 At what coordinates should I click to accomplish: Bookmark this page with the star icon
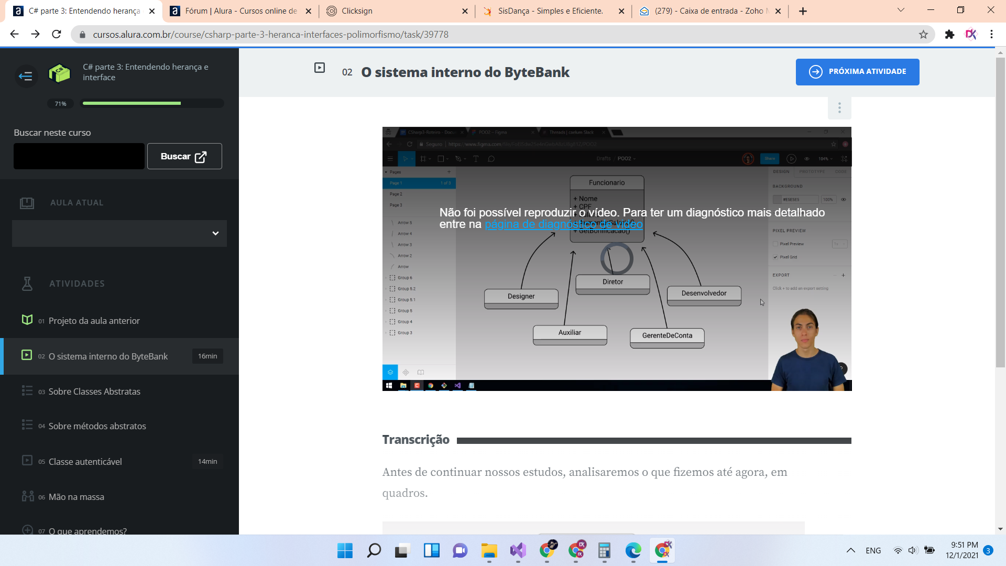923,35
